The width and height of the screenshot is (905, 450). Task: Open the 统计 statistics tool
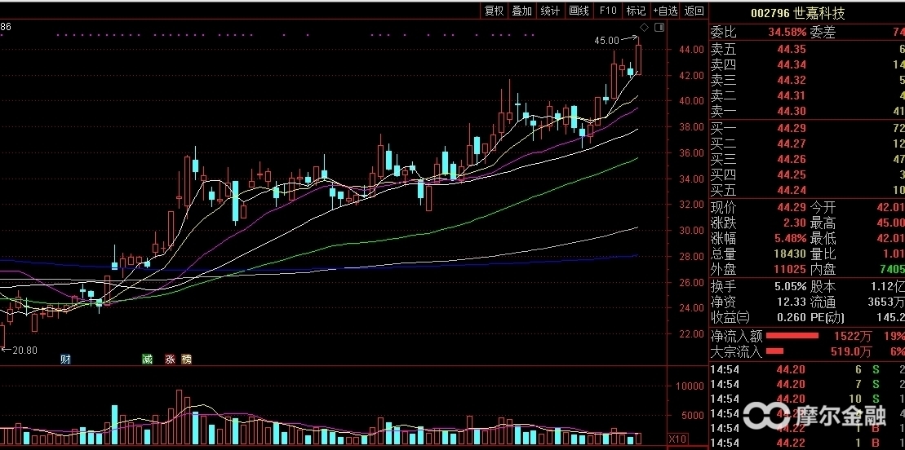tap(551, 11)
